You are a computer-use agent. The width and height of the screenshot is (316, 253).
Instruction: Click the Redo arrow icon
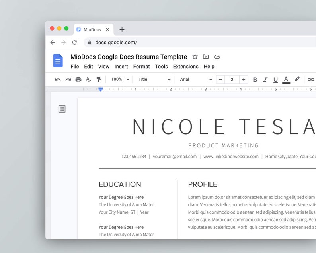tap(68, 80)
